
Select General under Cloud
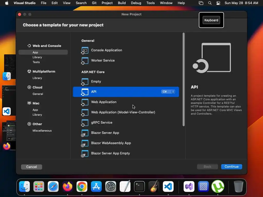point(38,94)
